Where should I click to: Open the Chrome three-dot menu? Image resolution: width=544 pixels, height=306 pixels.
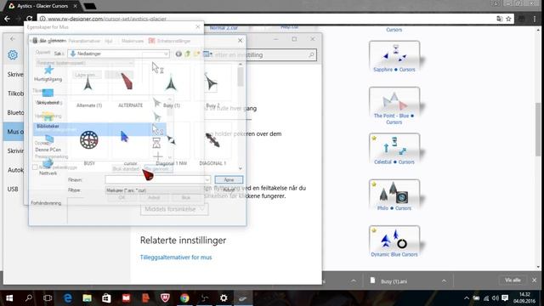click(535, 19)
